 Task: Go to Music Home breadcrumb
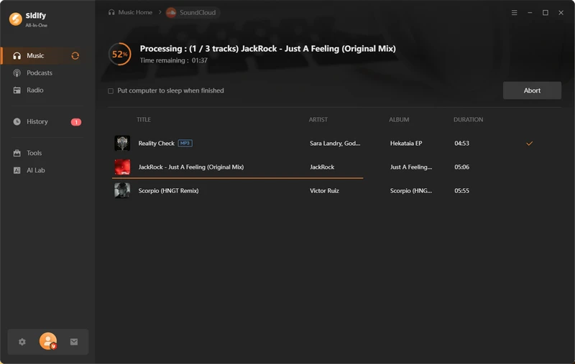[x=130, y=12]
